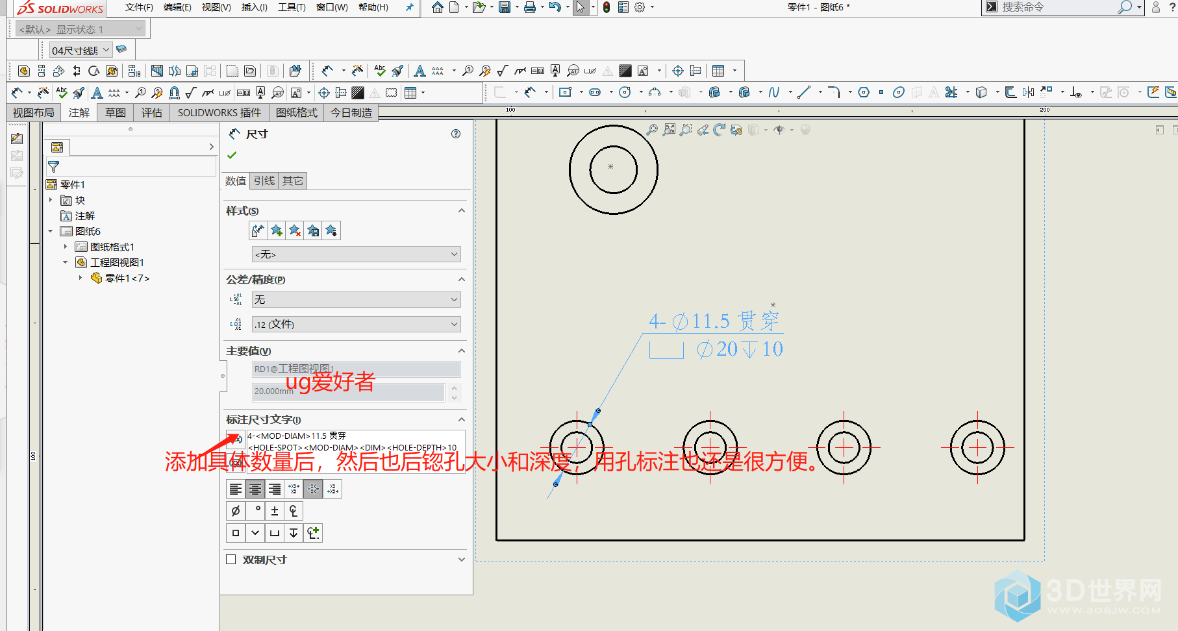Open the 插入(I) menu
Screen dimensions: 1178x631
coord(254,7)
